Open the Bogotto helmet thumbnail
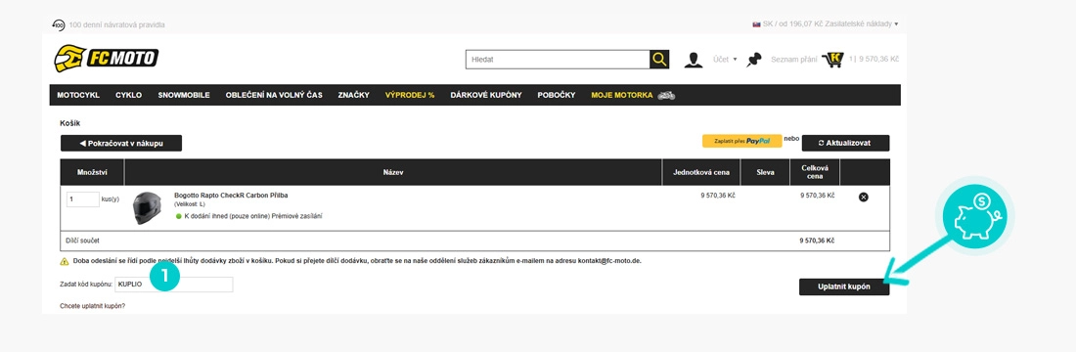Image resolution: width=1076 pixels, height=352 pixels. pos(146,208)
